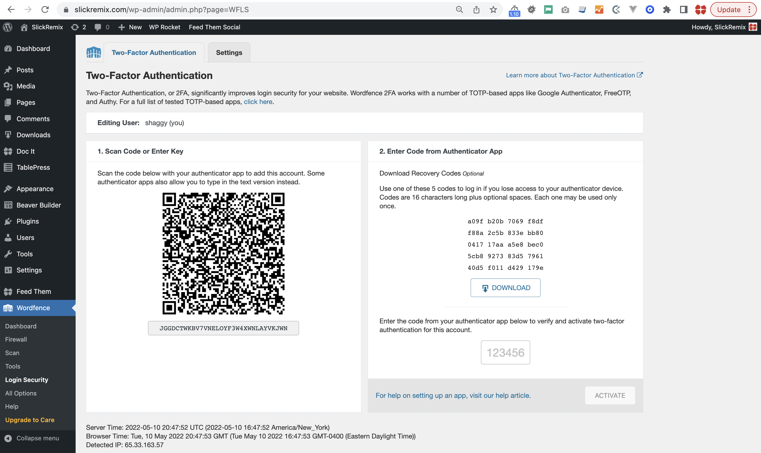Click recovery code a09f b20b 7069 f8df
Image resolution: width=761 pixels, height=453 pixels.
click(505, 221)
